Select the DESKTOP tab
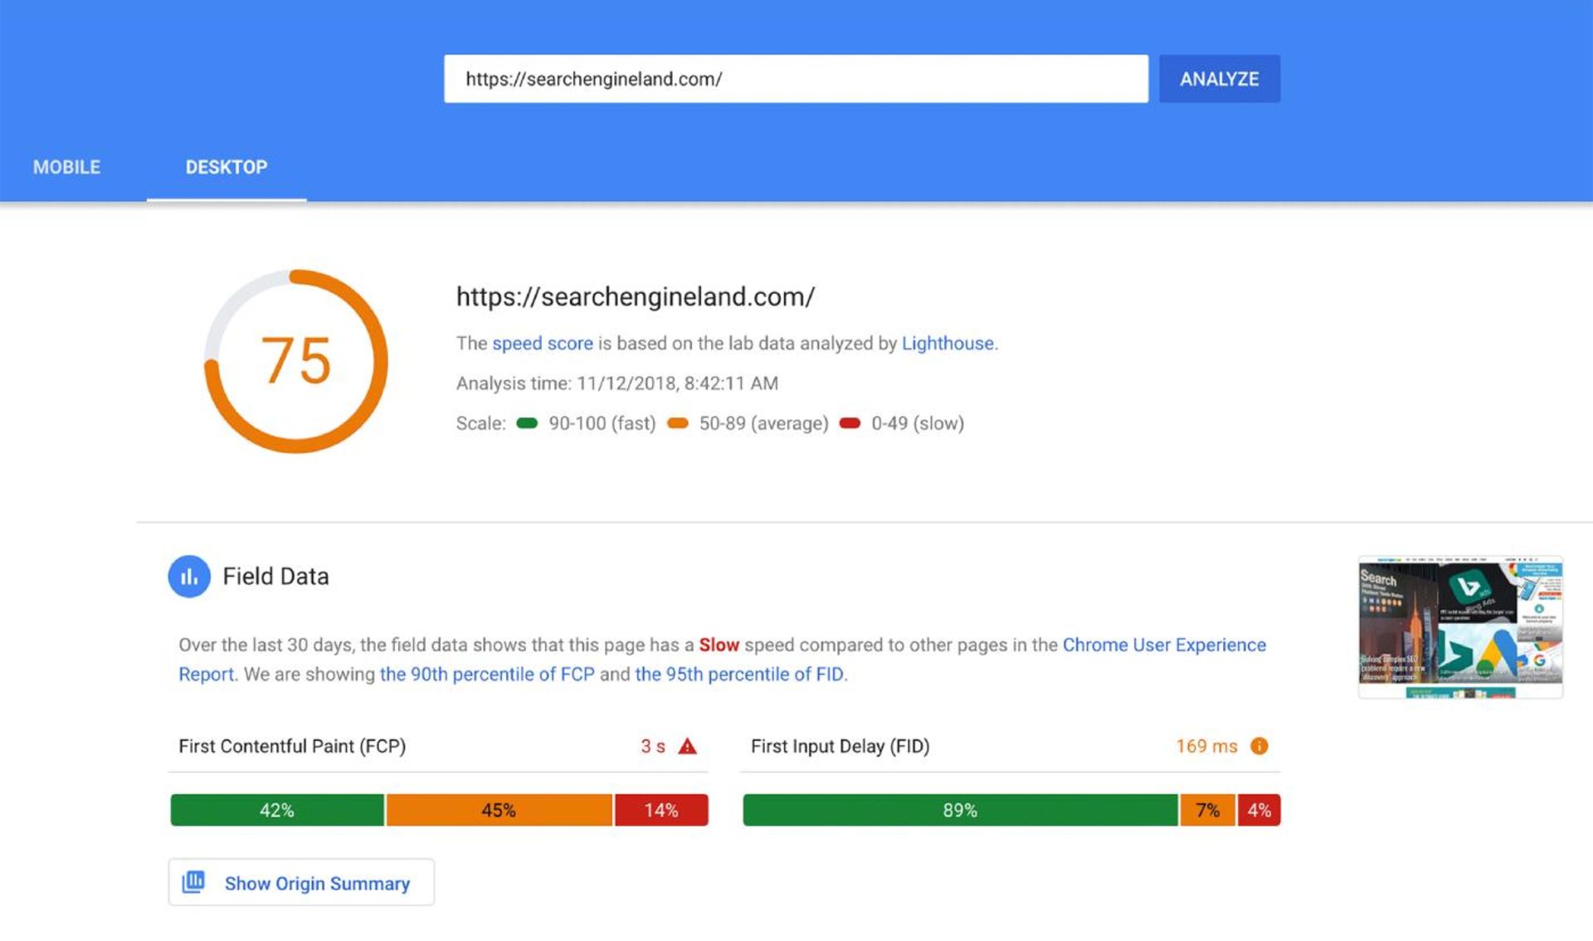Screen dimensions: 1593x941 pyautogui.click(x=226, y=167)
